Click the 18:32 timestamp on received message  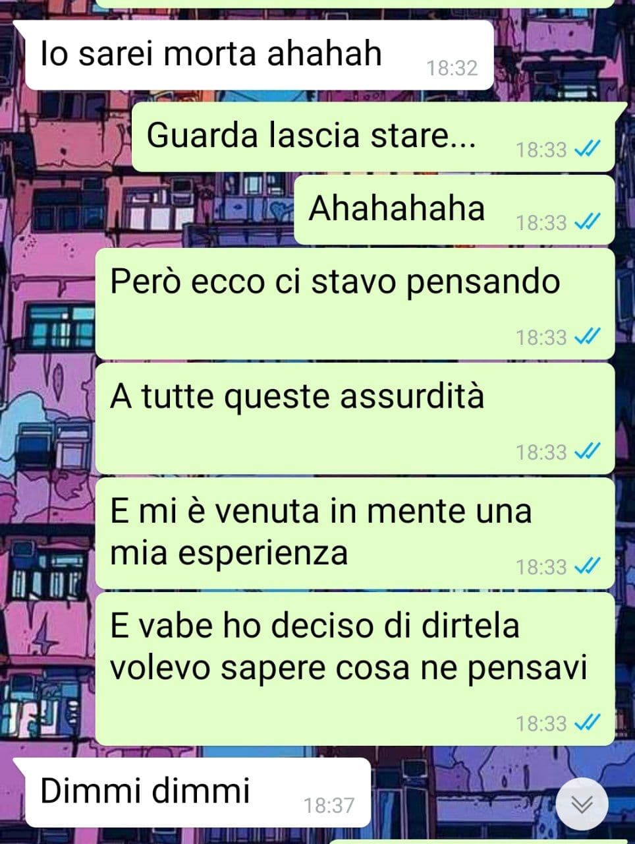point(452,68)
